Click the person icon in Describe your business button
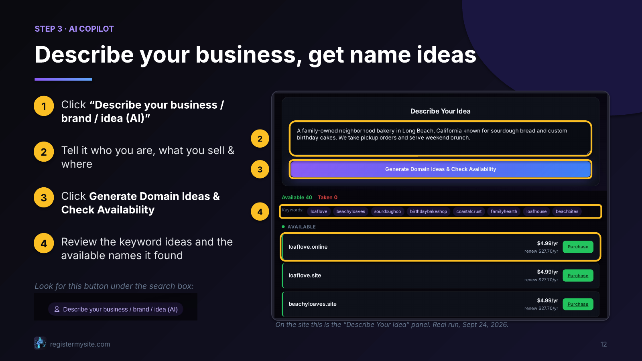This screenshot has width=642, height=361. pyautogui.click(x=57, y=309)
